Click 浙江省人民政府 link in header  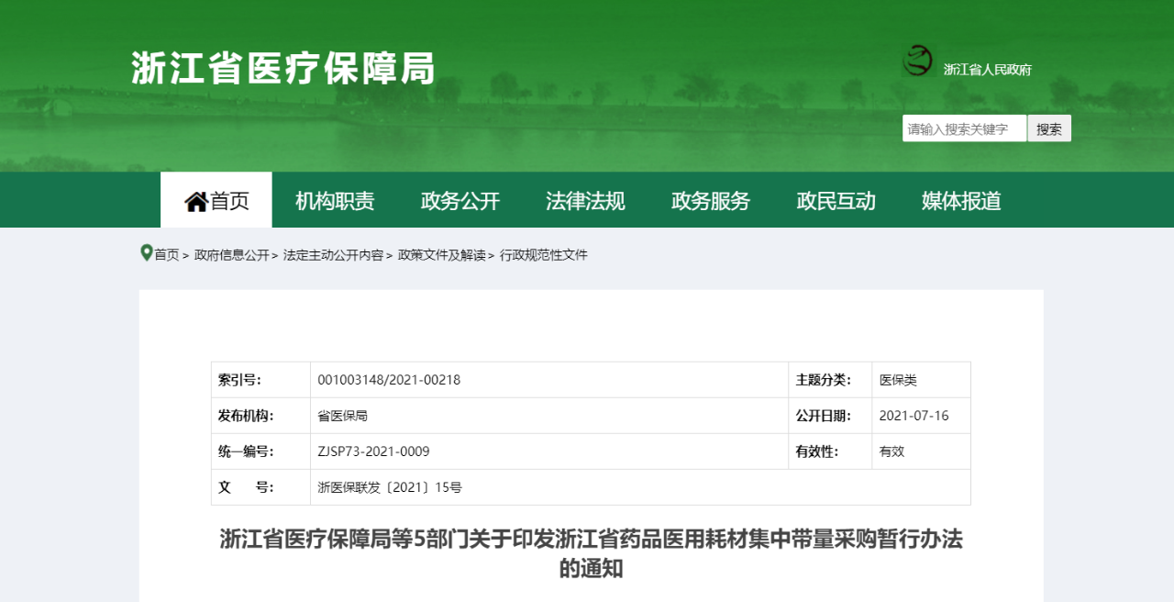pyautogui.click(x=987, y=70)
